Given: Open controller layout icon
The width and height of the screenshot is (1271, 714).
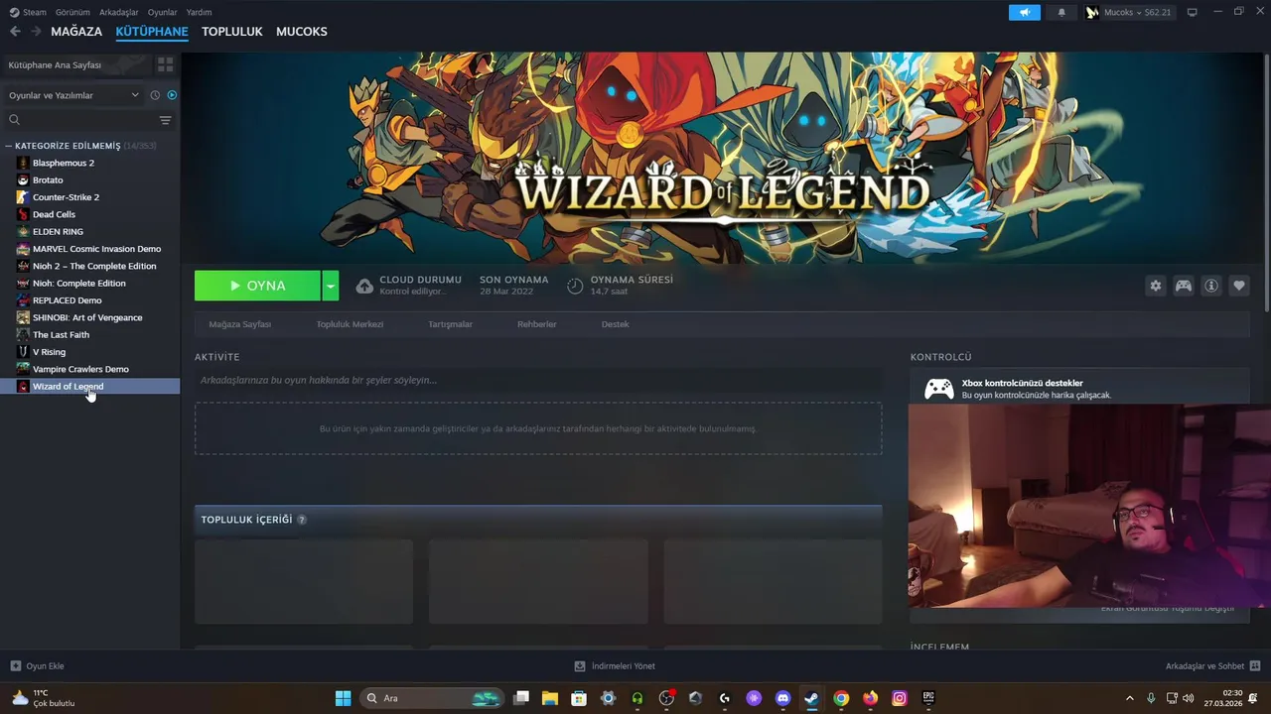Looking at the screenshot, I should pyautogui.click(x=1184, y=286).
